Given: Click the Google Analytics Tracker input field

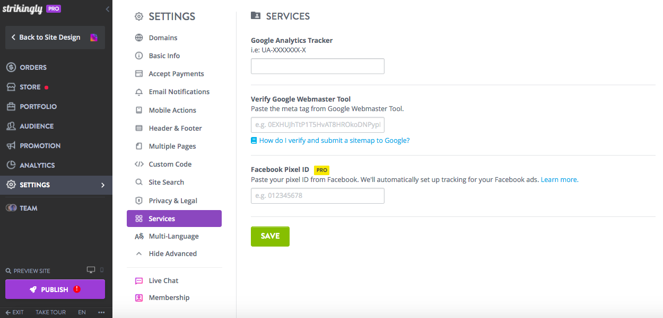Looking at the screenshot, I should tap(317, 66).
